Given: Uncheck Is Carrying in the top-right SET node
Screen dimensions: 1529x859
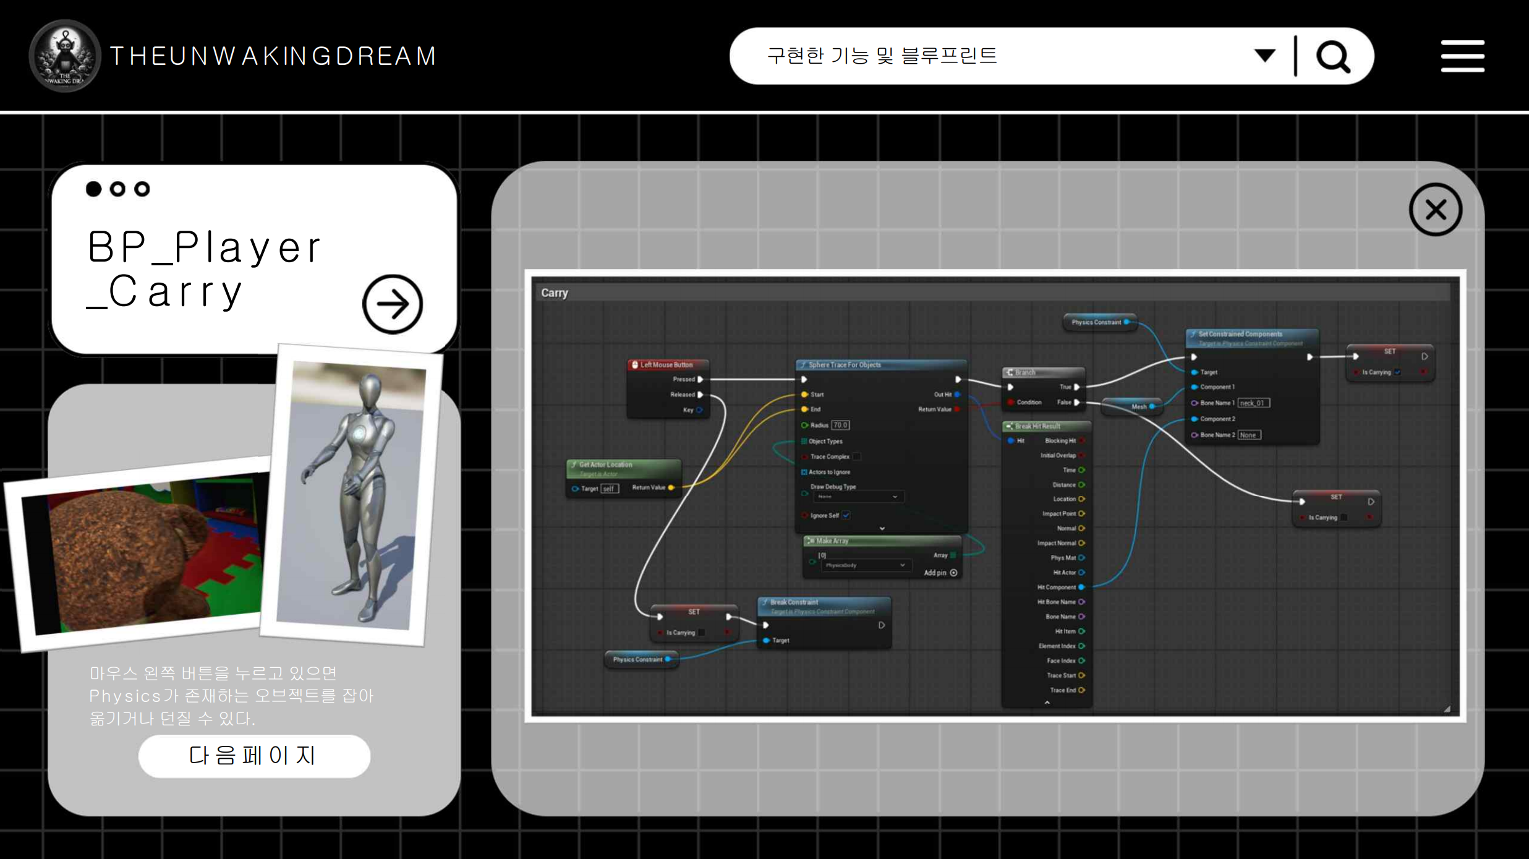Looking at the screenshot, I should pyautogui.click(x=1398, y=372).
